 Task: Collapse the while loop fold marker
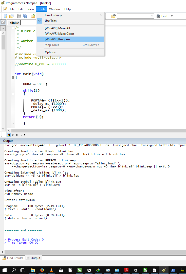pyautogui.click(x=13, y=94)
